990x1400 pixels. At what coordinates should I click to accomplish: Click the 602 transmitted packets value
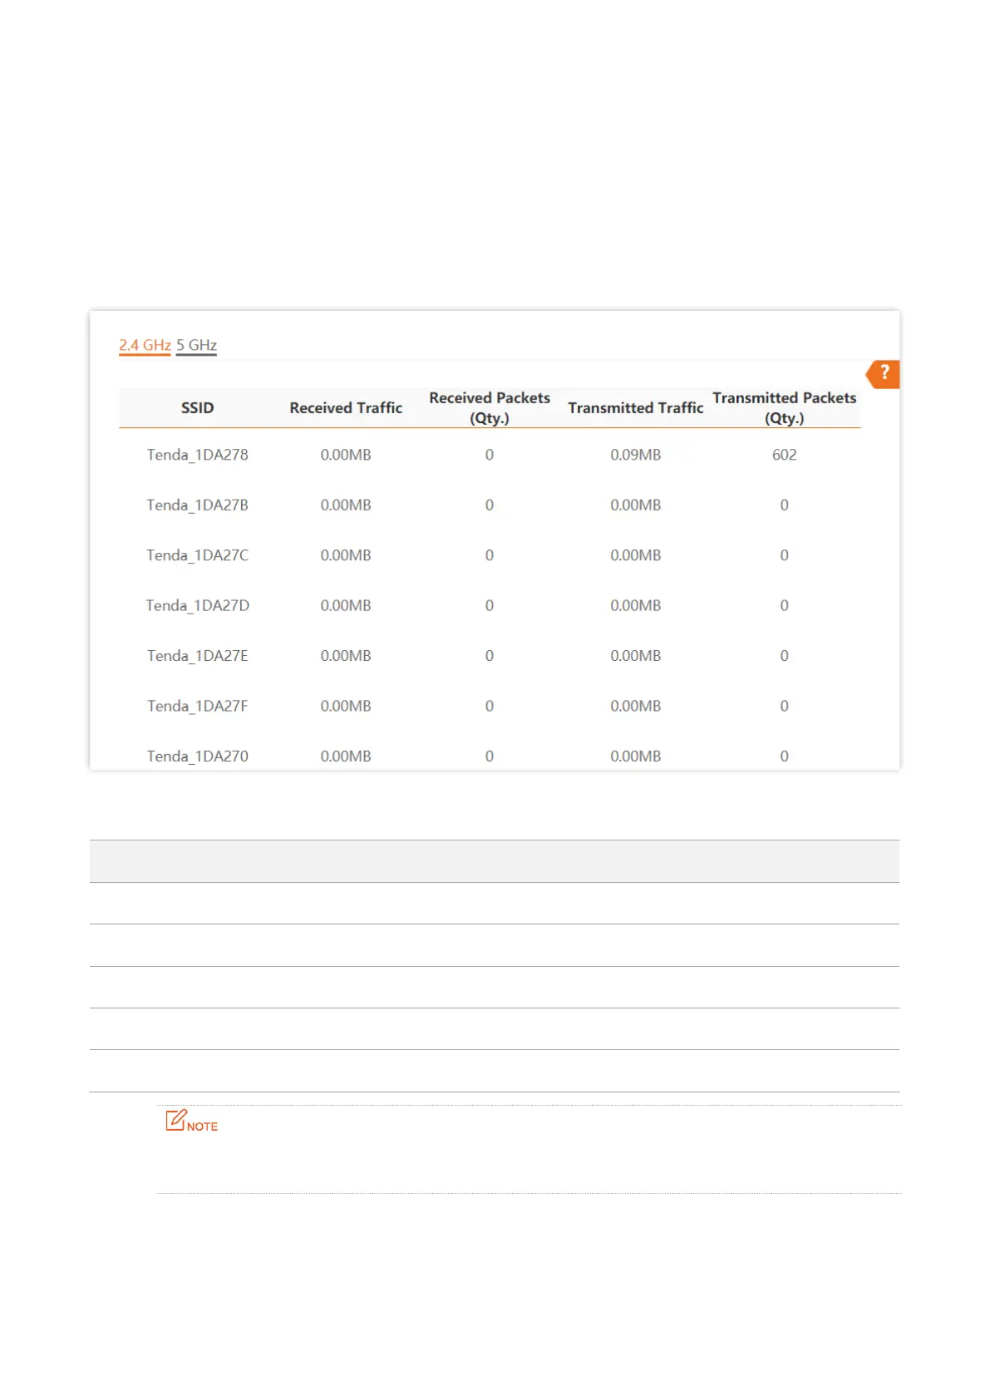(785, 455)
